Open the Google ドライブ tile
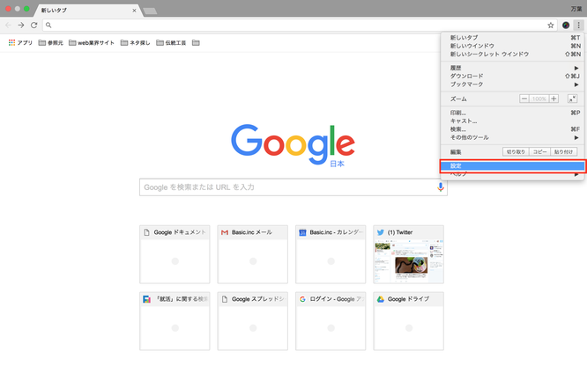The image size is (587, 366). (x=408, y=321)
